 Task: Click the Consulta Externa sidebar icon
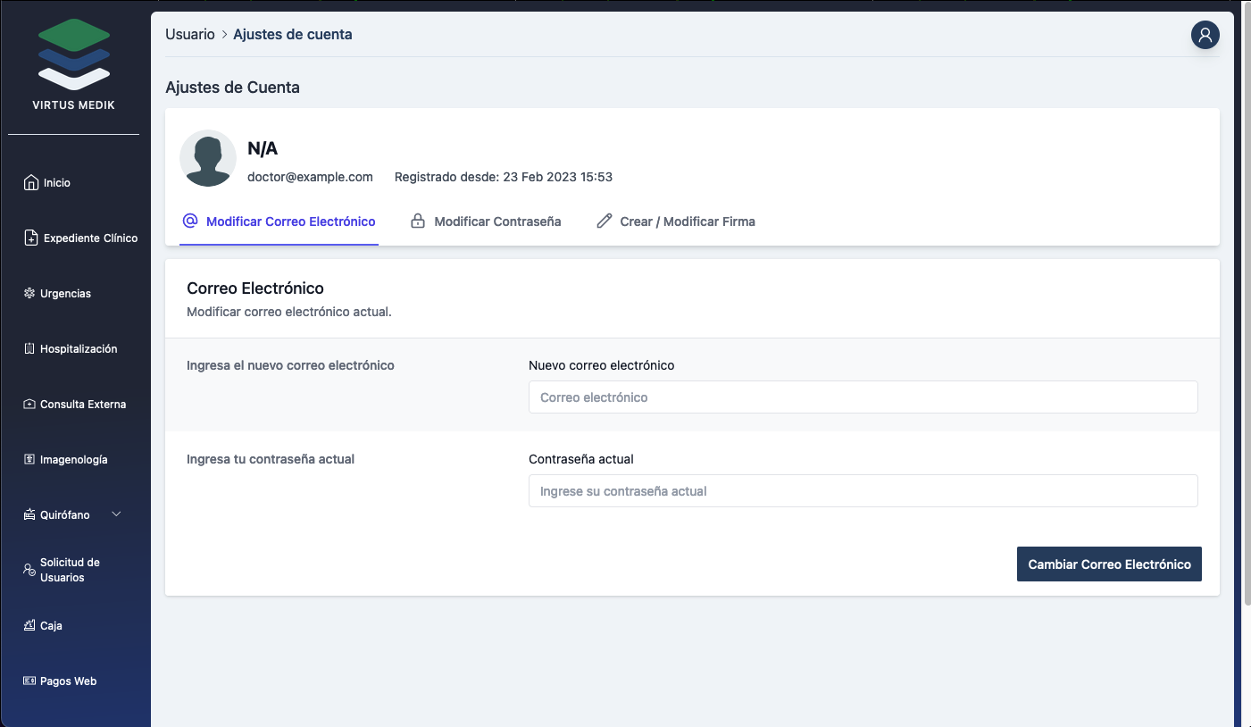tap(29, 404)
